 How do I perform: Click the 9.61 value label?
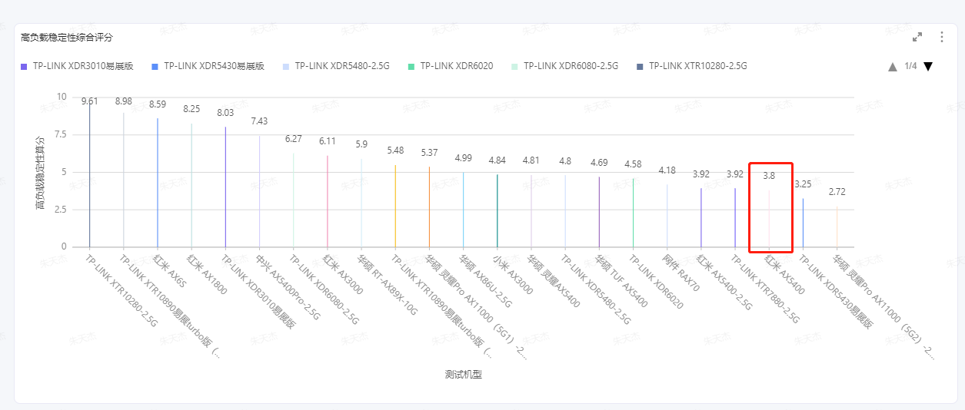click(x=90, y=101)
